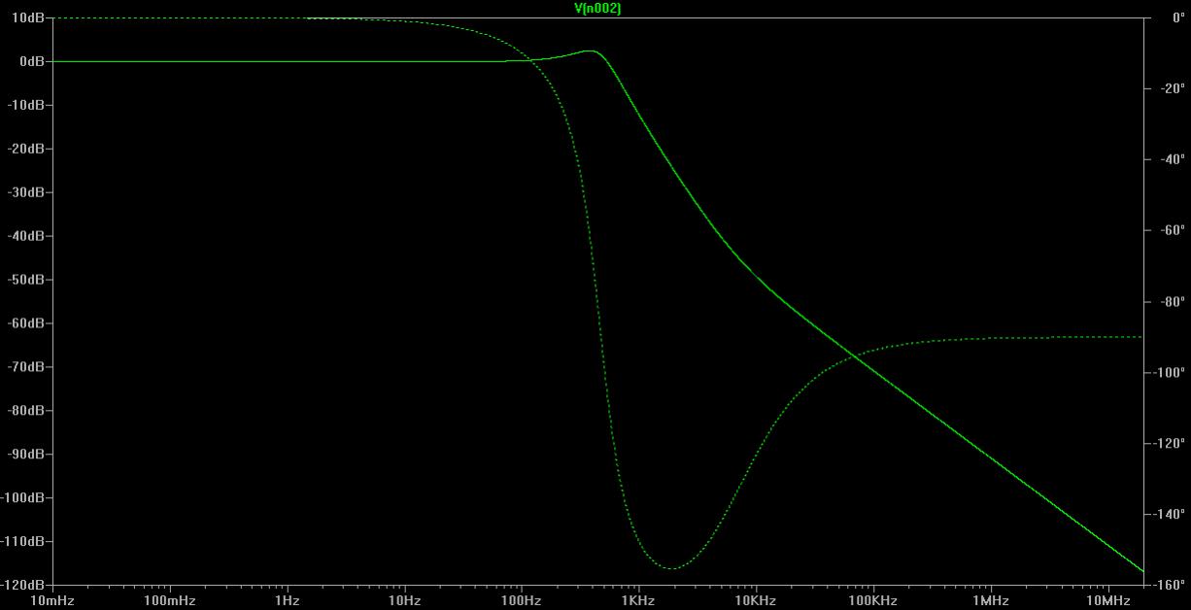Click the 10dB magnitude axis label
Viewport: 1191px width, 610px height.
tap(27, 17)
